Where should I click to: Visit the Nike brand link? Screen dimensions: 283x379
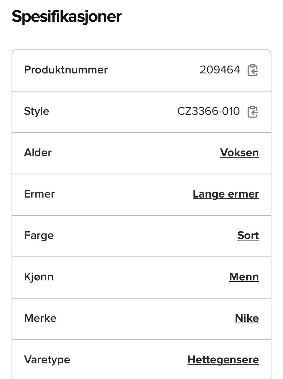pyautogui.click(x=247, y=318)
